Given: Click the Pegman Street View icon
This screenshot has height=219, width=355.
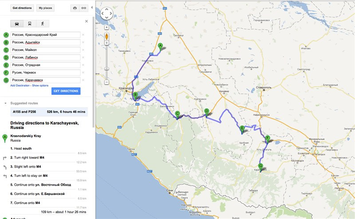Looking at the screenshot, I should pyautogui.click(x=106, y=36).
